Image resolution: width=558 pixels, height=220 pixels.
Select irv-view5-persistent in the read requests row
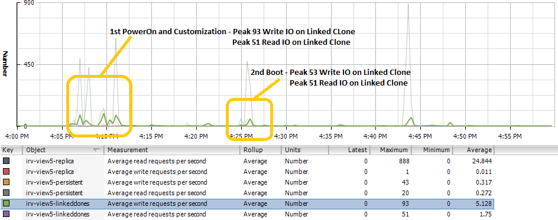click(x=54, y=193)
